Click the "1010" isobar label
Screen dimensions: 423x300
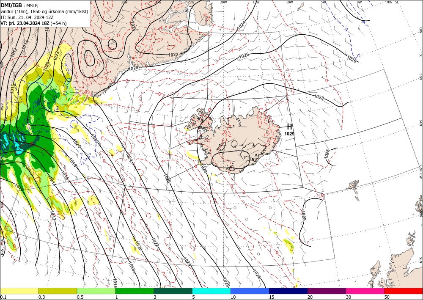tap(19, 187)
